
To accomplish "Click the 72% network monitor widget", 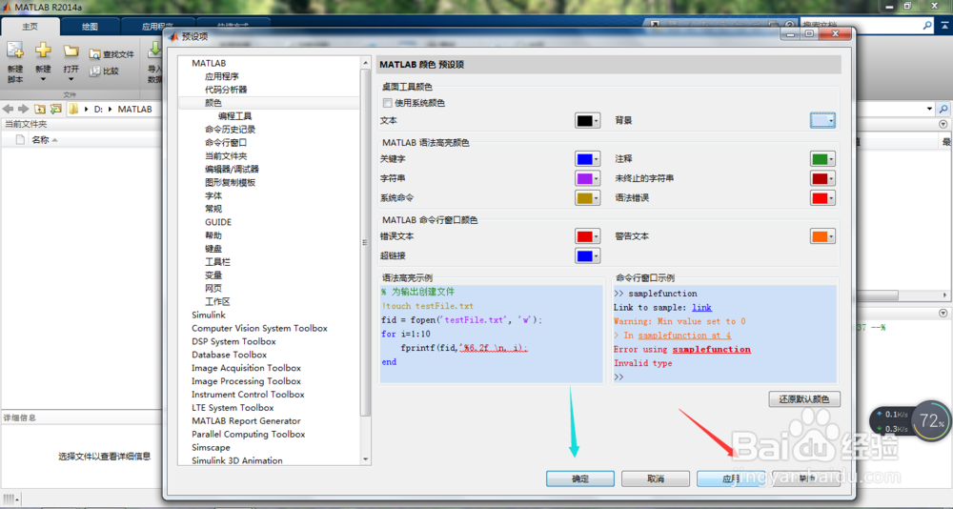I will point(930,420).
